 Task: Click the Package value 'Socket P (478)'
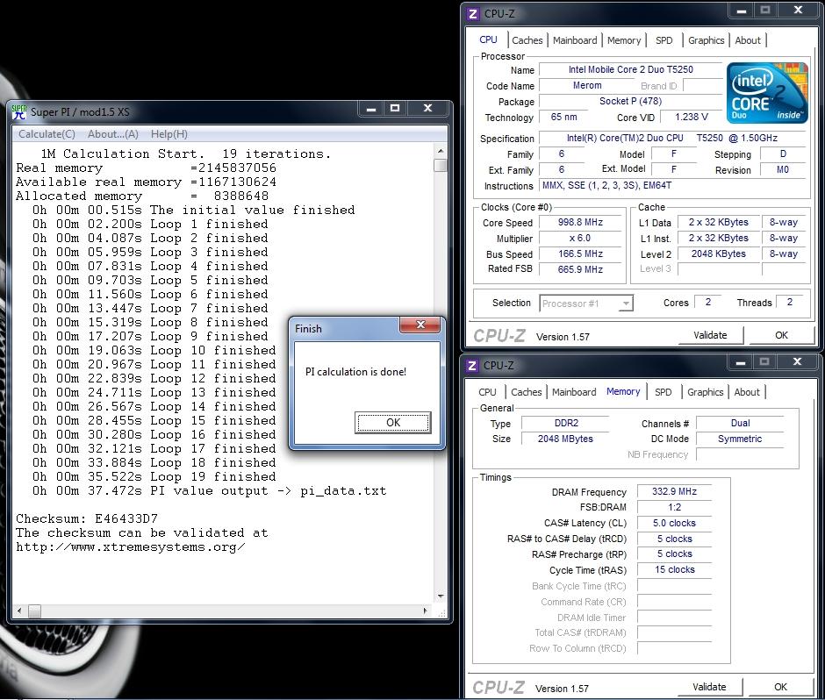[x=630, y=101]
